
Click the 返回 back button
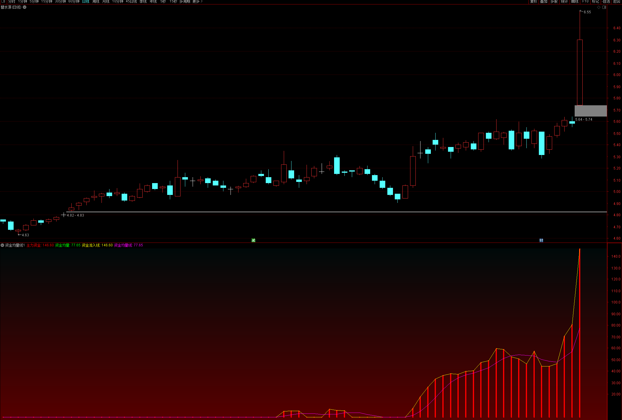616,1
